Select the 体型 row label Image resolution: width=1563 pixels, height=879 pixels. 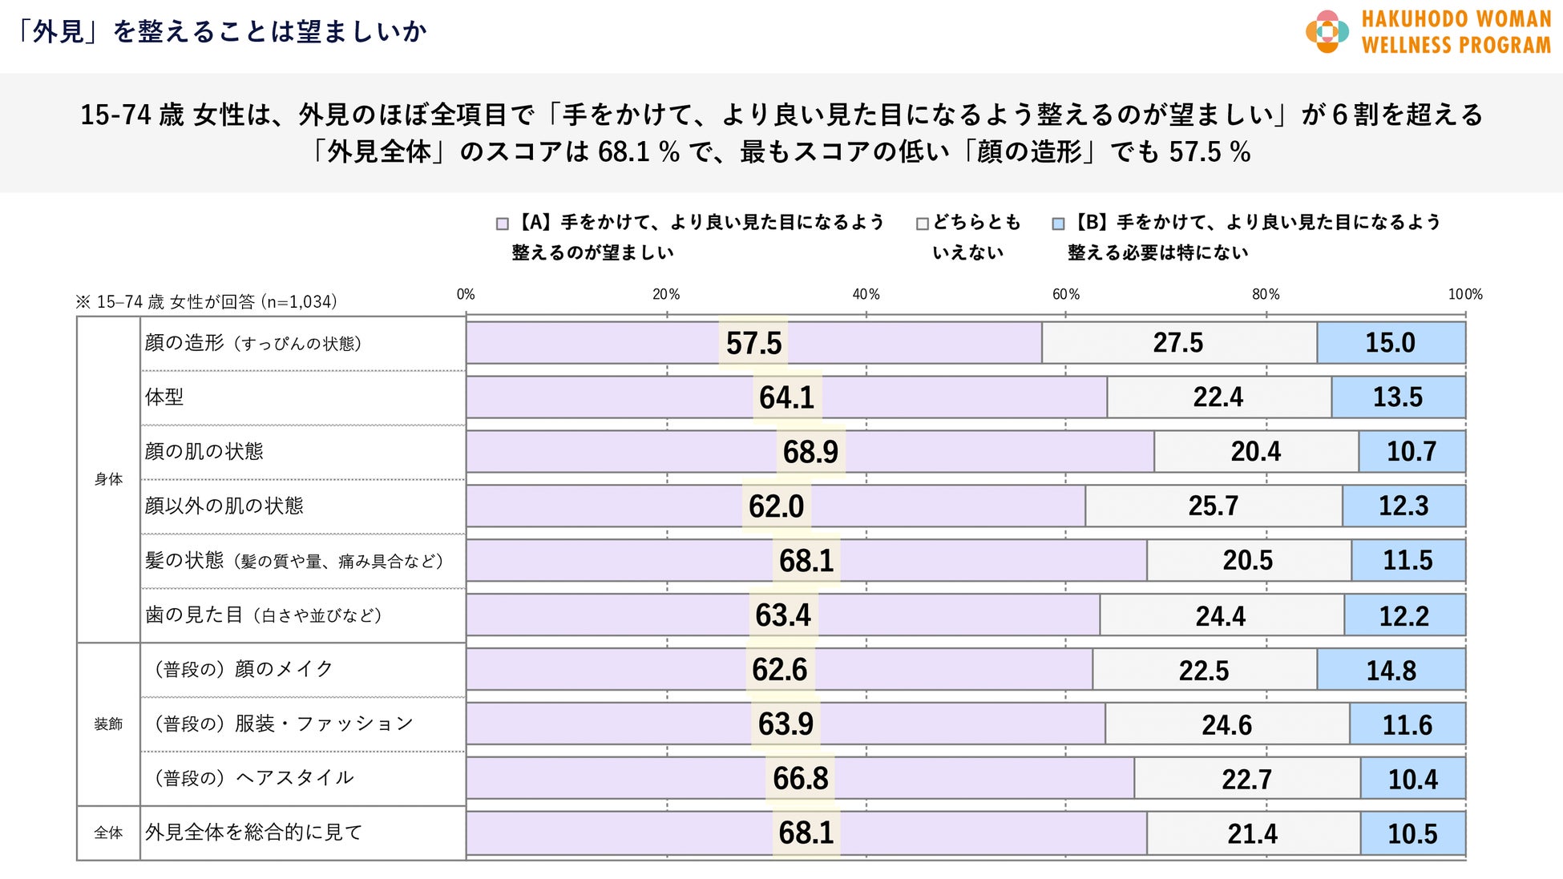pyautogui.click(x=164, y=397)
